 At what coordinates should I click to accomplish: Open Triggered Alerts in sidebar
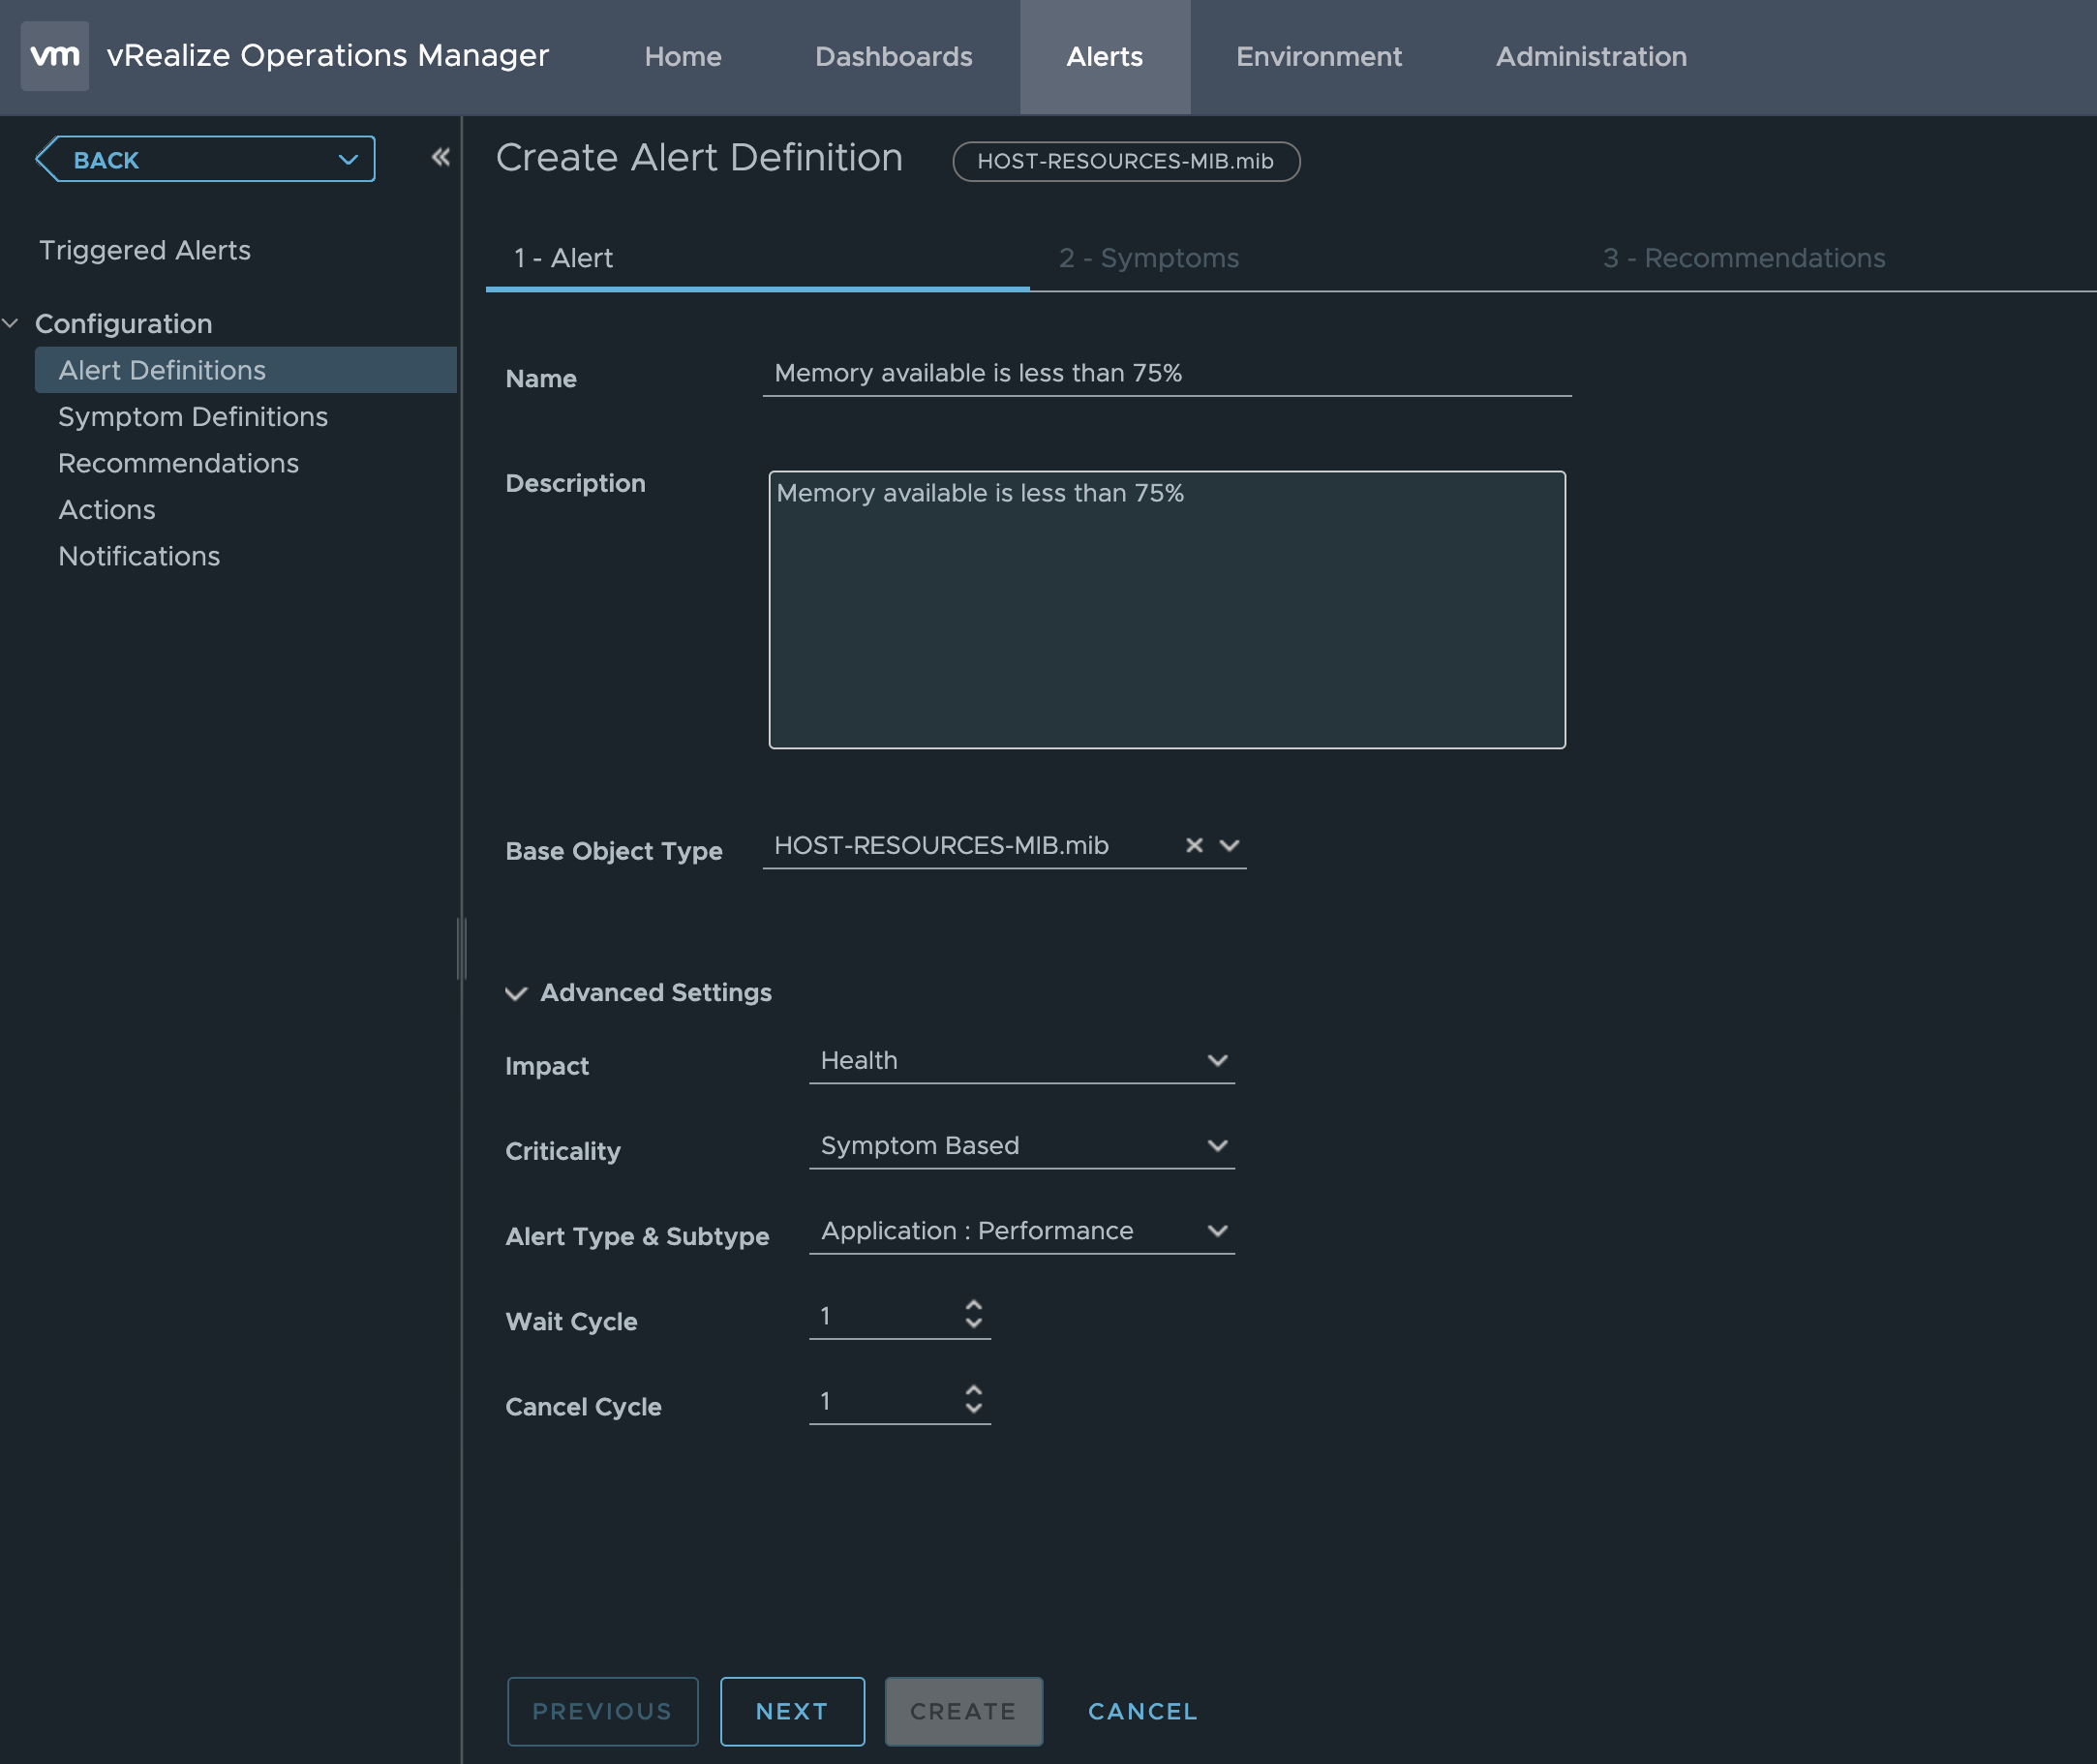point(145,250)
